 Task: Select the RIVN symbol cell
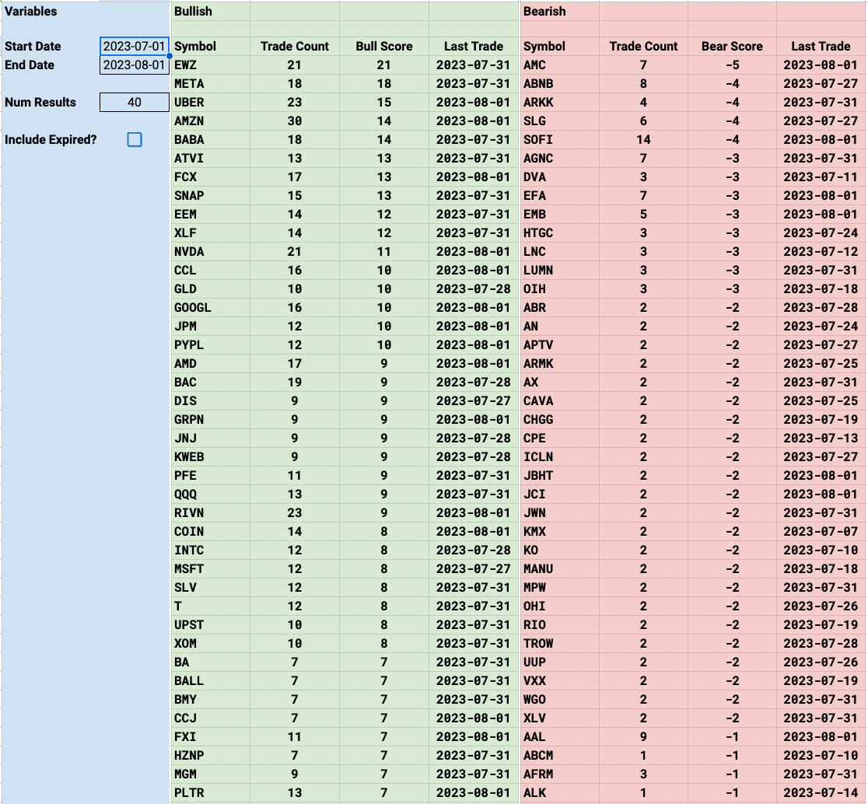coord(210,513)
